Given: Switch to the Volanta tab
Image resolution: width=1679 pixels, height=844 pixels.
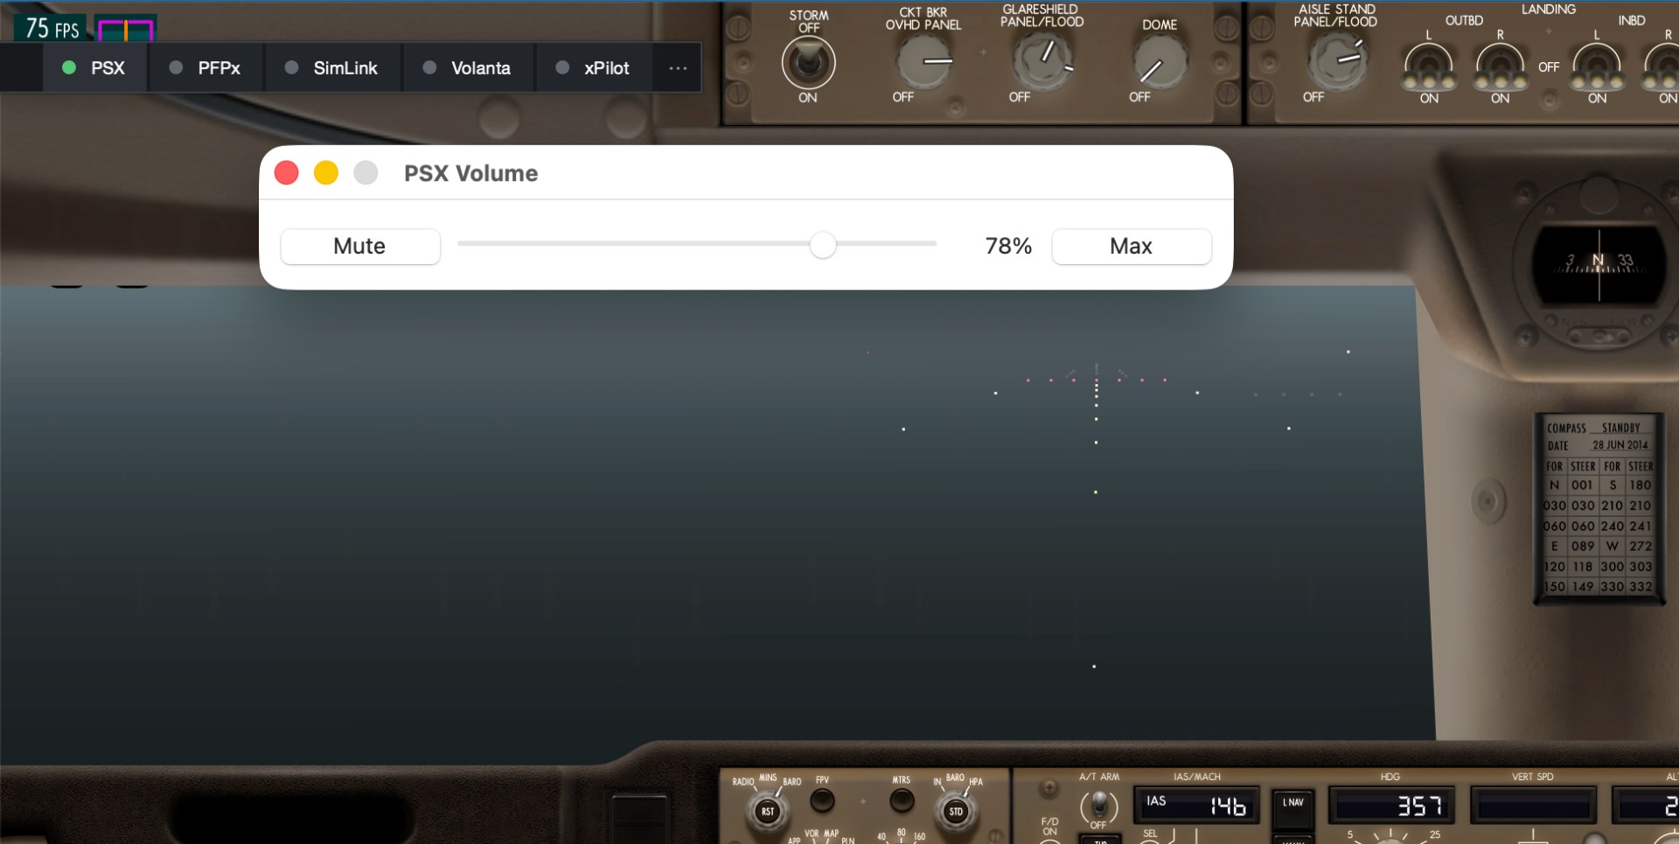Looking at the screenshot, I should pyautogui.click(x=467, y=67).
